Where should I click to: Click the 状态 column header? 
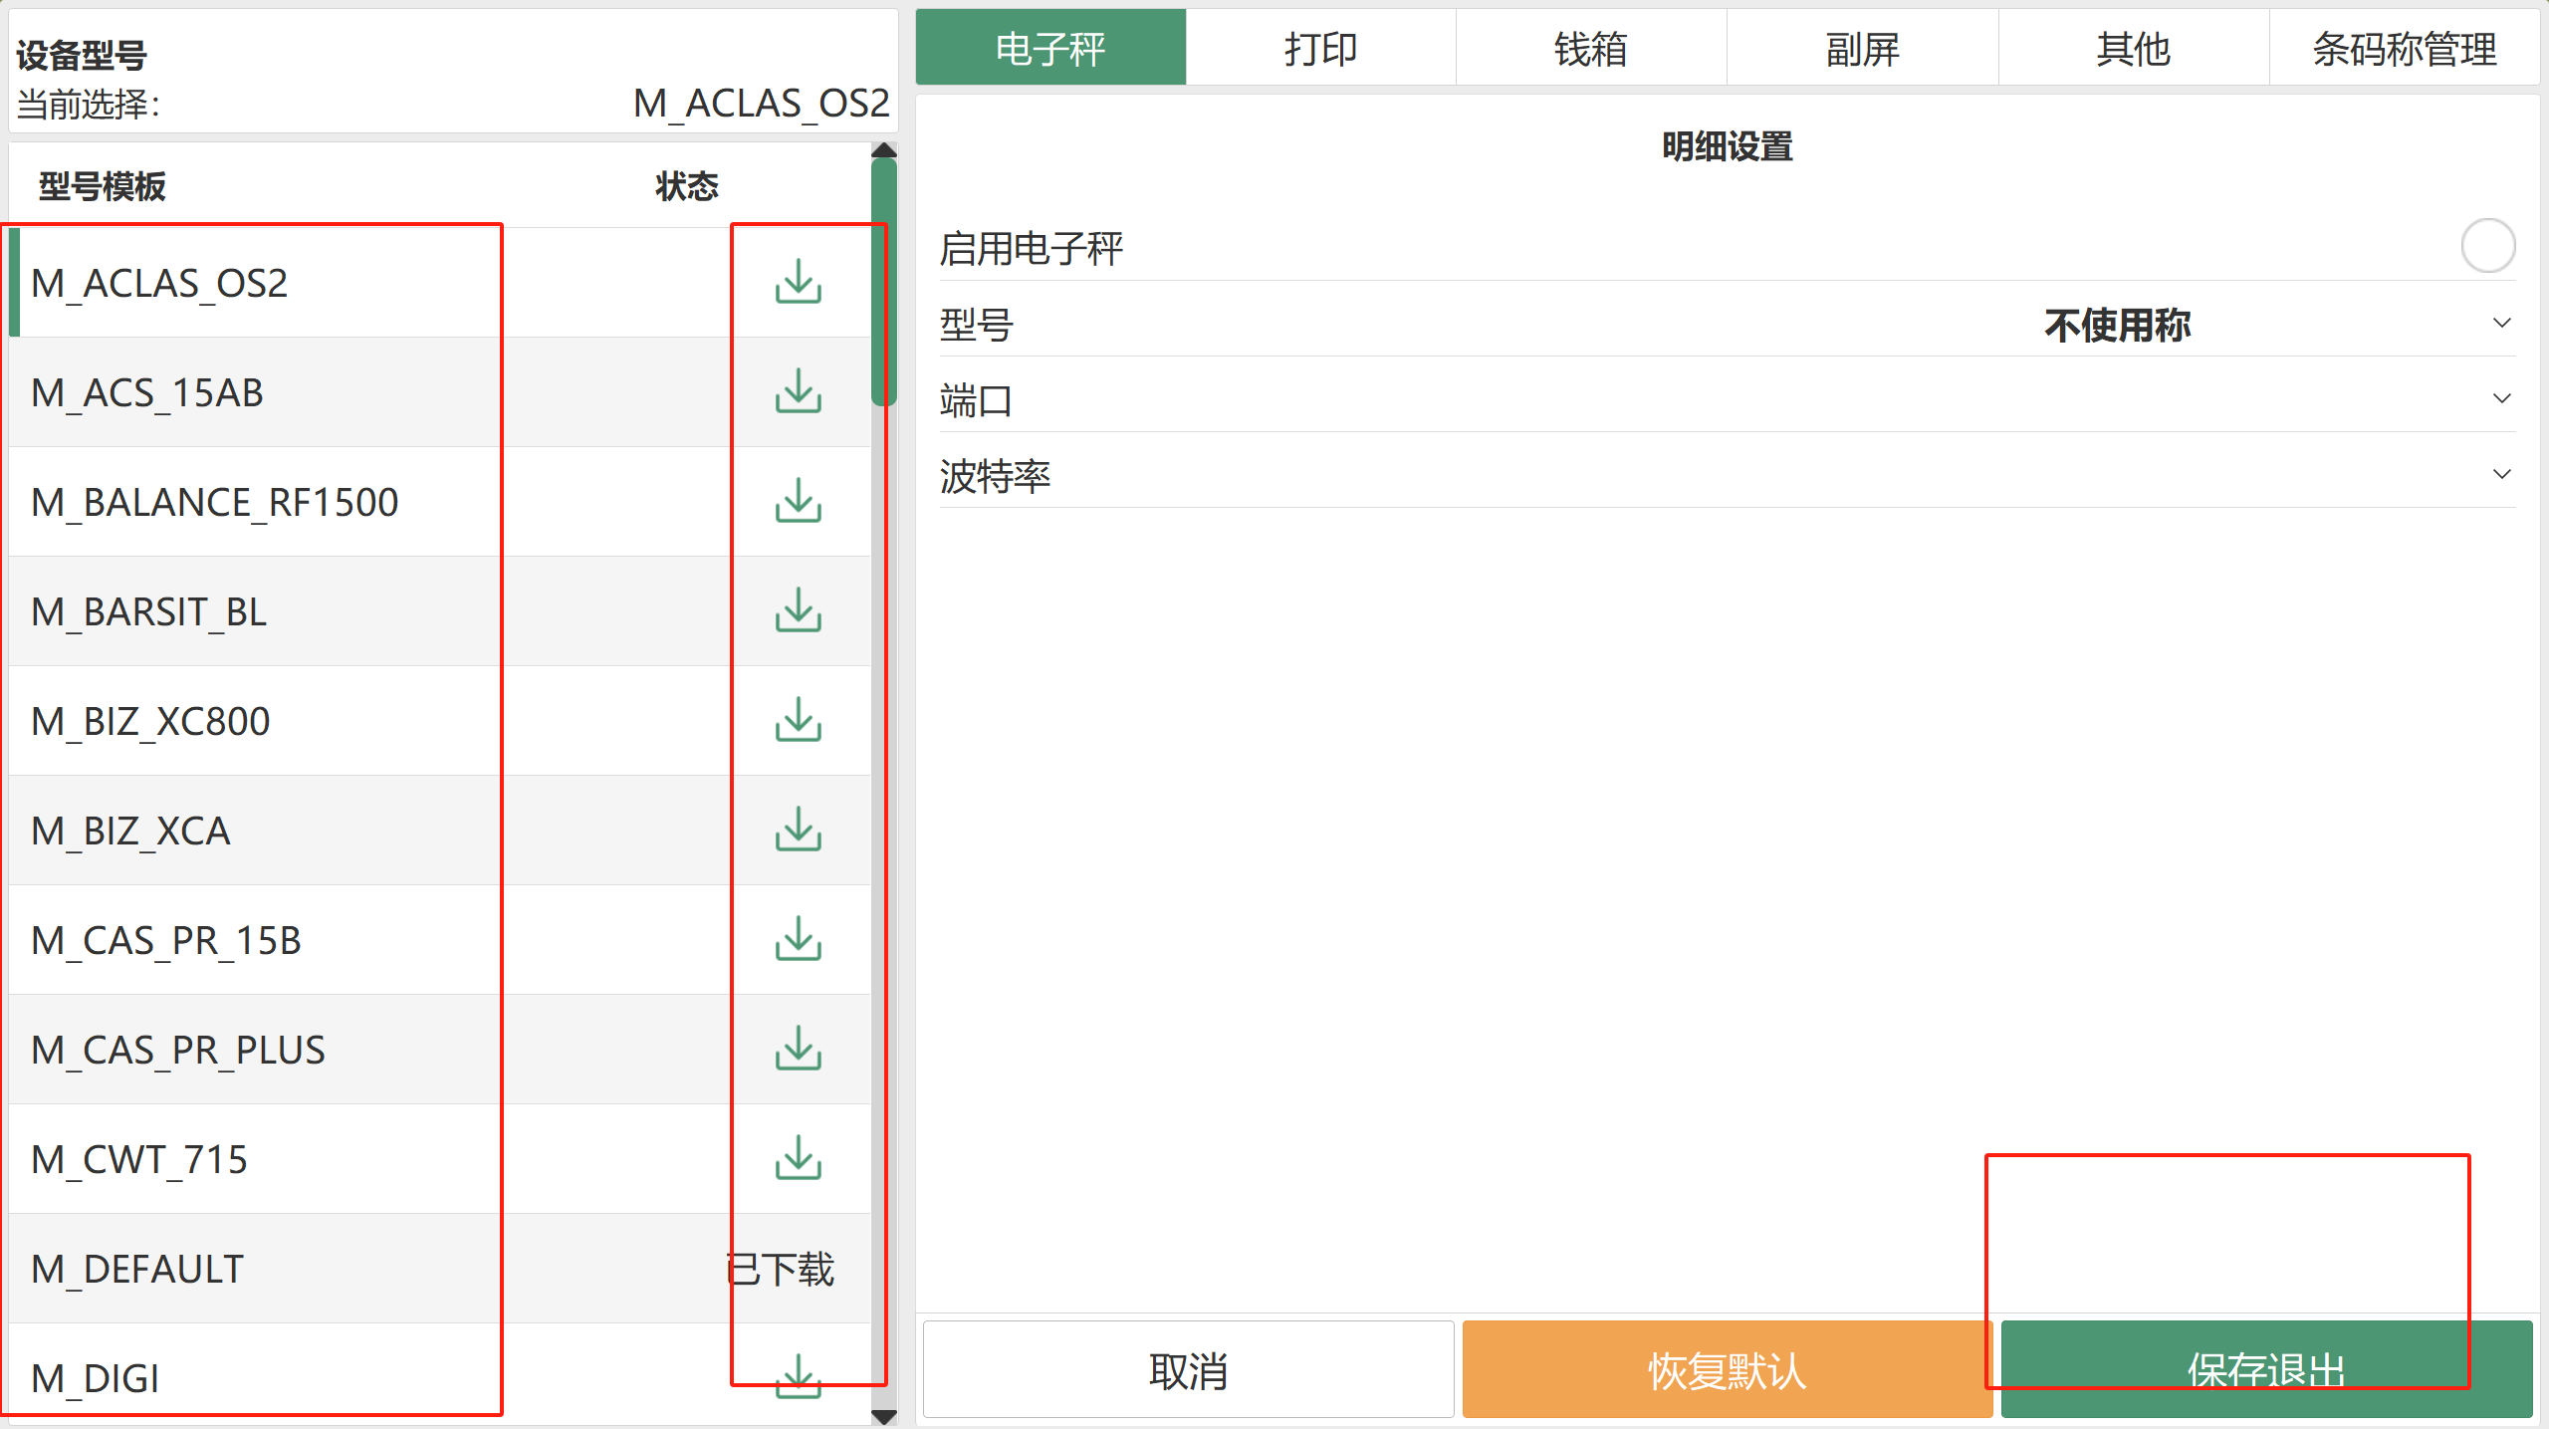coord(687,186)
